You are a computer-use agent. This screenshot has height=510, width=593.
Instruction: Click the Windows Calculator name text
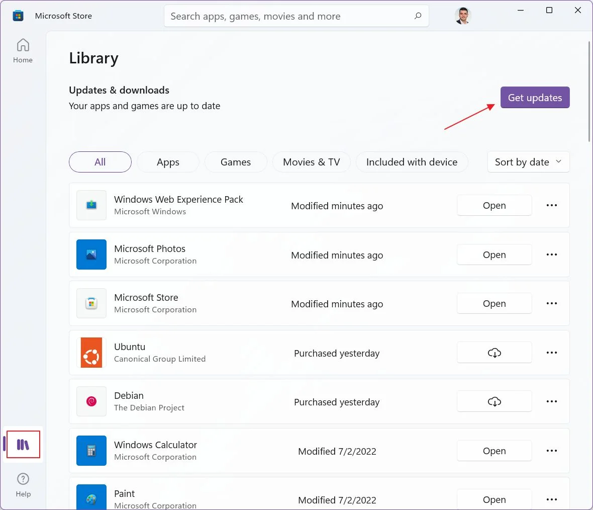[x=155, y=445]
